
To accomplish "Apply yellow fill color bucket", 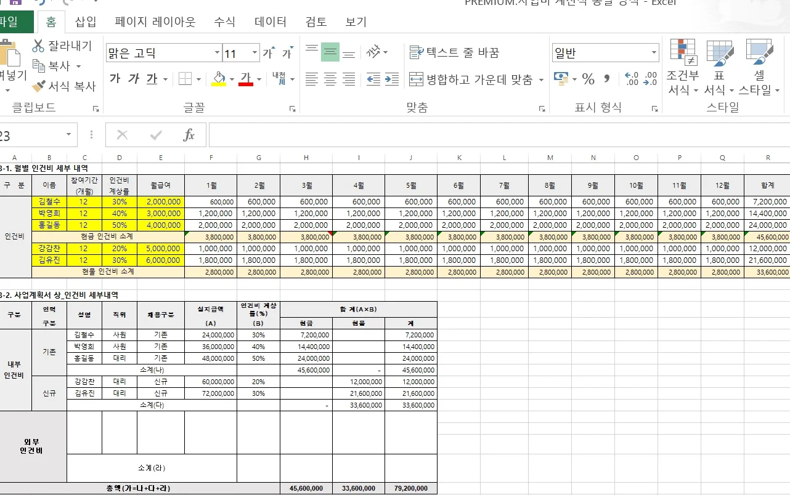I will click(x=218, y=79).
